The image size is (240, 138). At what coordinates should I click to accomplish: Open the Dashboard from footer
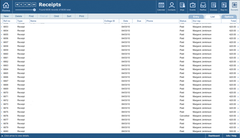(x=214, y=136)
